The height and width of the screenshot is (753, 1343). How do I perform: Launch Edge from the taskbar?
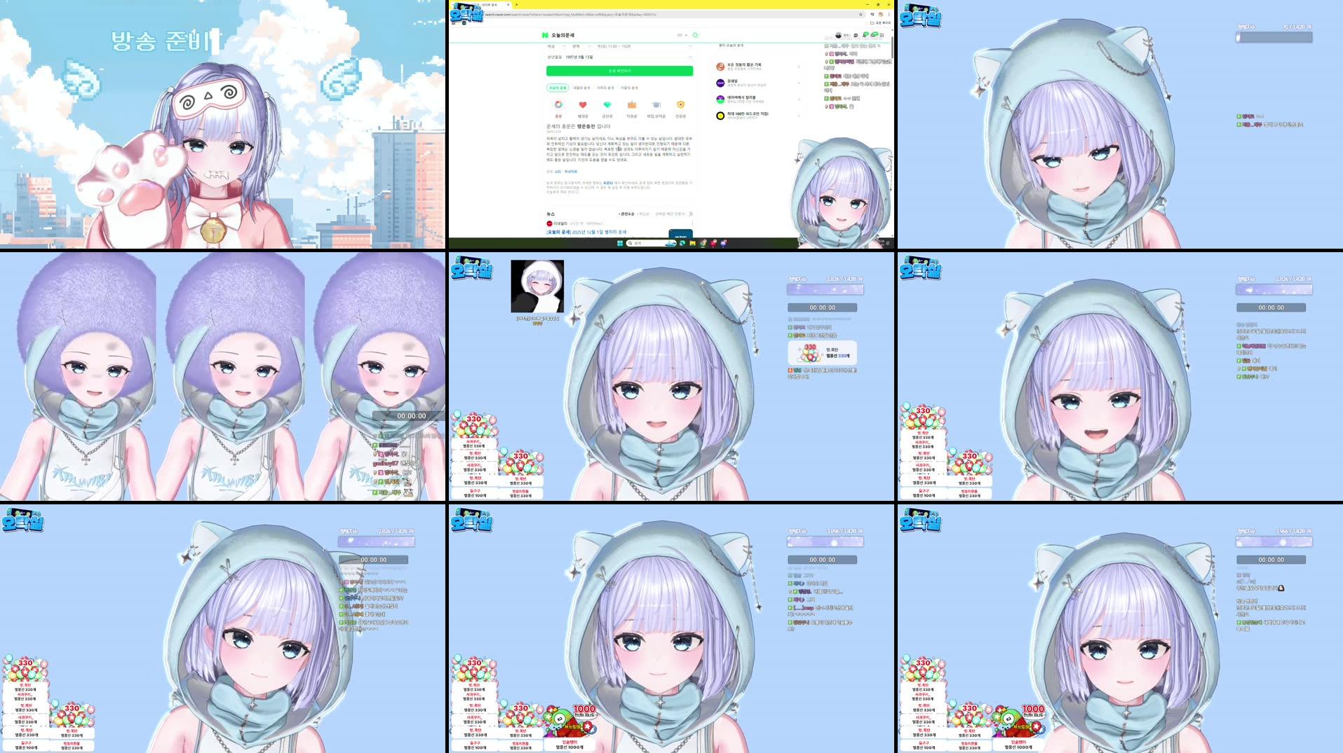coord(682,242)
